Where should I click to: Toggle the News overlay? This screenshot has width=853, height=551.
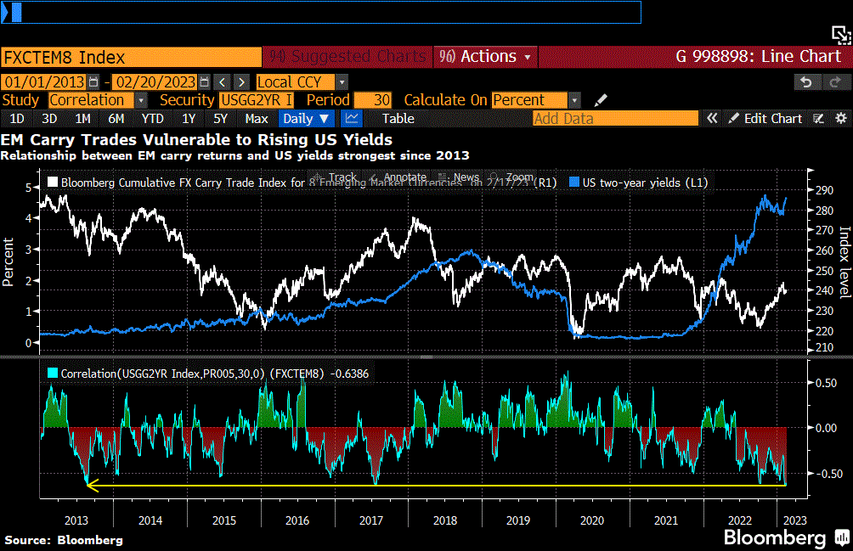tap(459, 177)
